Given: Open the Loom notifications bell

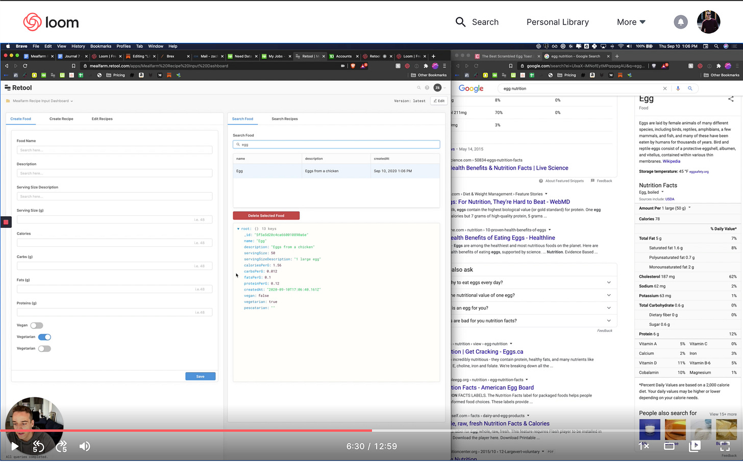Looking at the screenshot, I should (x=681, y=22).
